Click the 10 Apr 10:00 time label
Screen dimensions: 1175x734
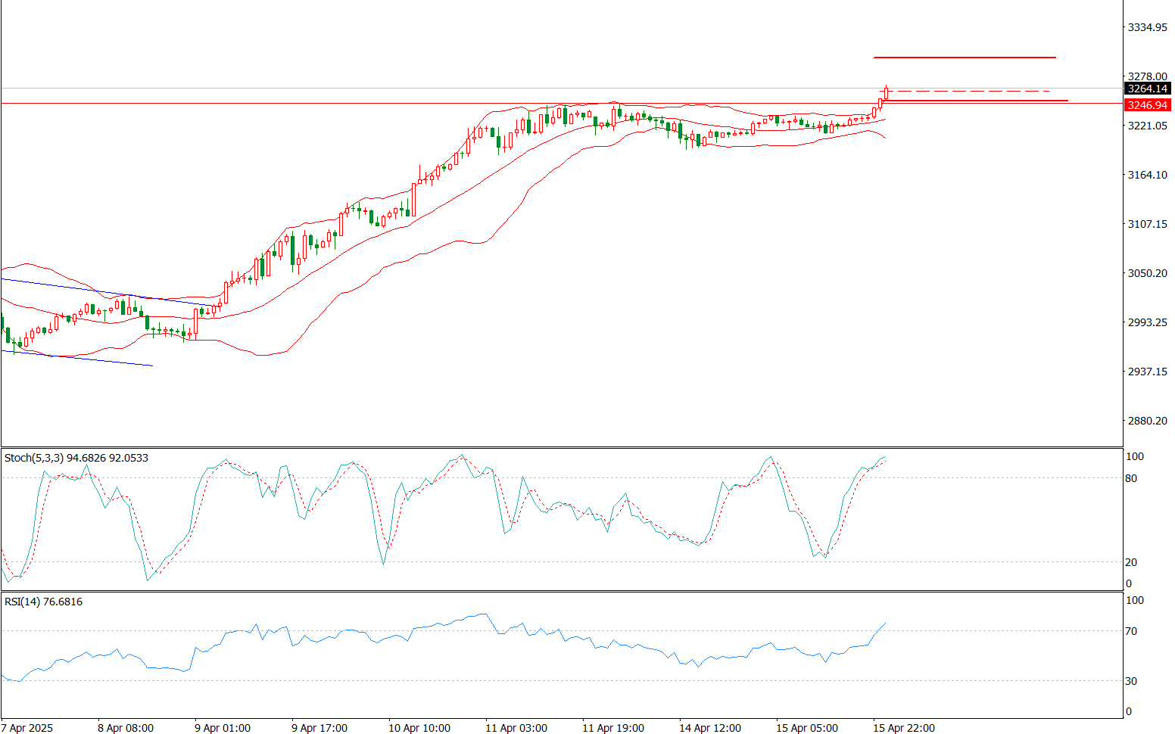(x=419, y=728)
